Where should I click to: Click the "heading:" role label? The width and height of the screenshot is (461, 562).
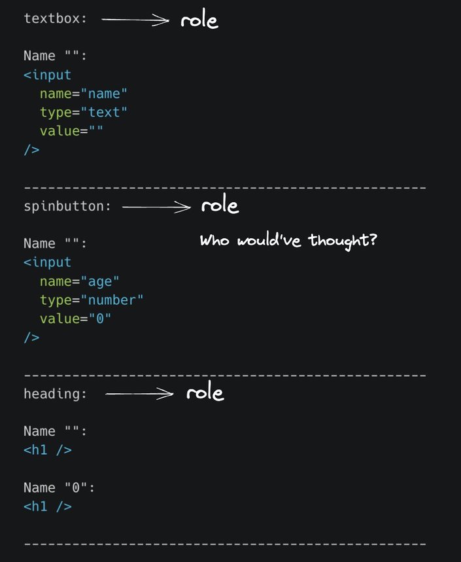[55, 394]
